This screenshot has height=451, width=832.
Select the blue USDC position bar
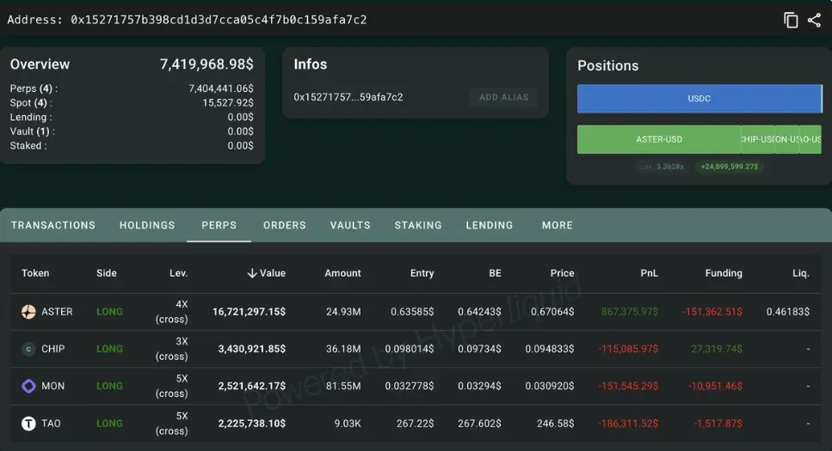point(699,99)
